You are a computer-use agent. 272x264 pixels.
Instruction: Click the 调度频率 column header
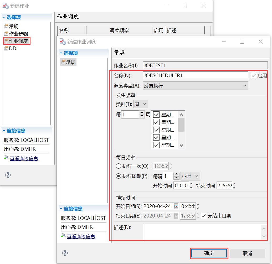pyautogui.click(x=119, y=30)
